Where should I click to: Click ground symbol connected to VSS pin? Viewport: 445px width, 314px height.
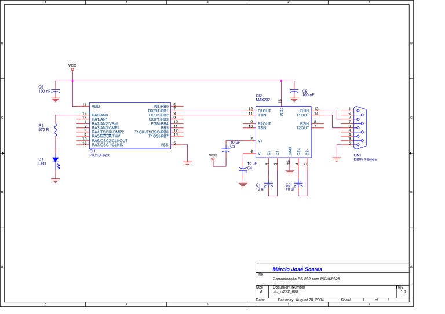pyautogui.click(x=188, y=164)
